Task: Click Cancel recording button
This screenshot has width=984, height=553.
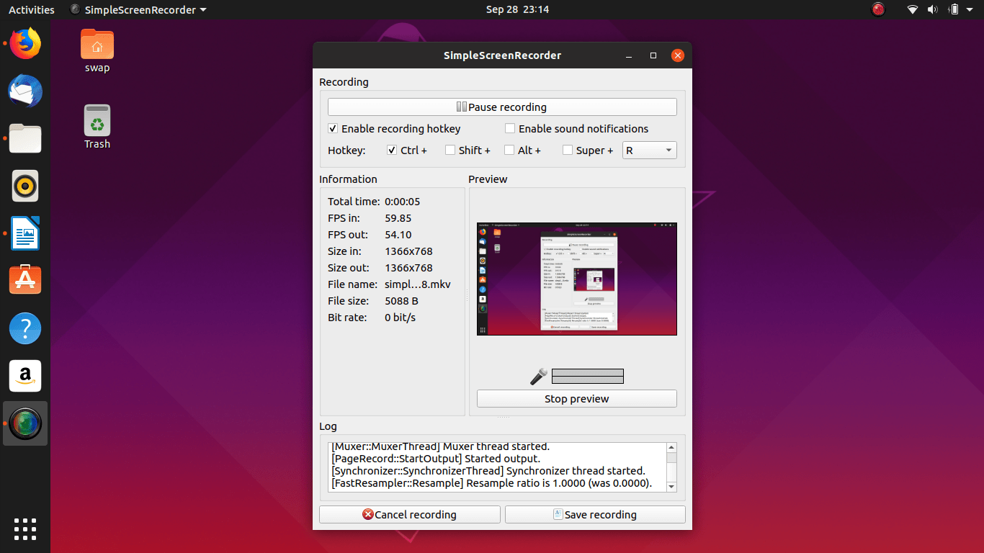Action: point(410,515)
